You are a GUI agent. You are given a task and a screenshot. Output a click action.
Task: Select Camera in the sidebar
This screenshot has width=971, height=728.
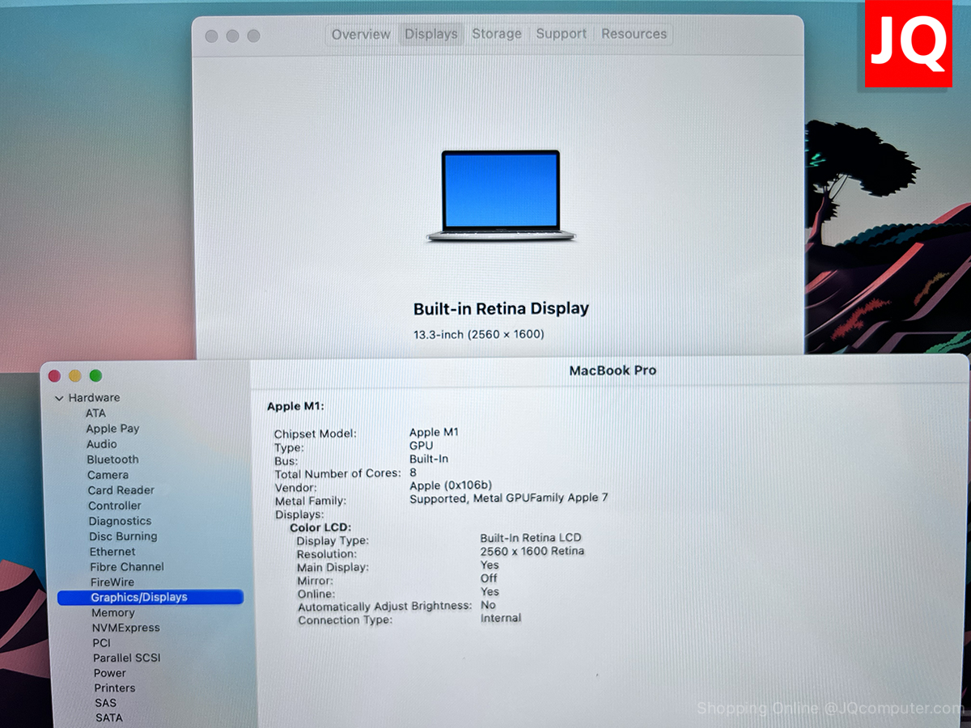pos(108,475)
